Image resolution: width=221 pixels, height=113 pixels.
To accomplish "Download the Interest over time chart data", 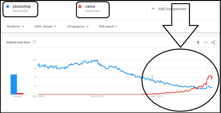I will 198,42.
